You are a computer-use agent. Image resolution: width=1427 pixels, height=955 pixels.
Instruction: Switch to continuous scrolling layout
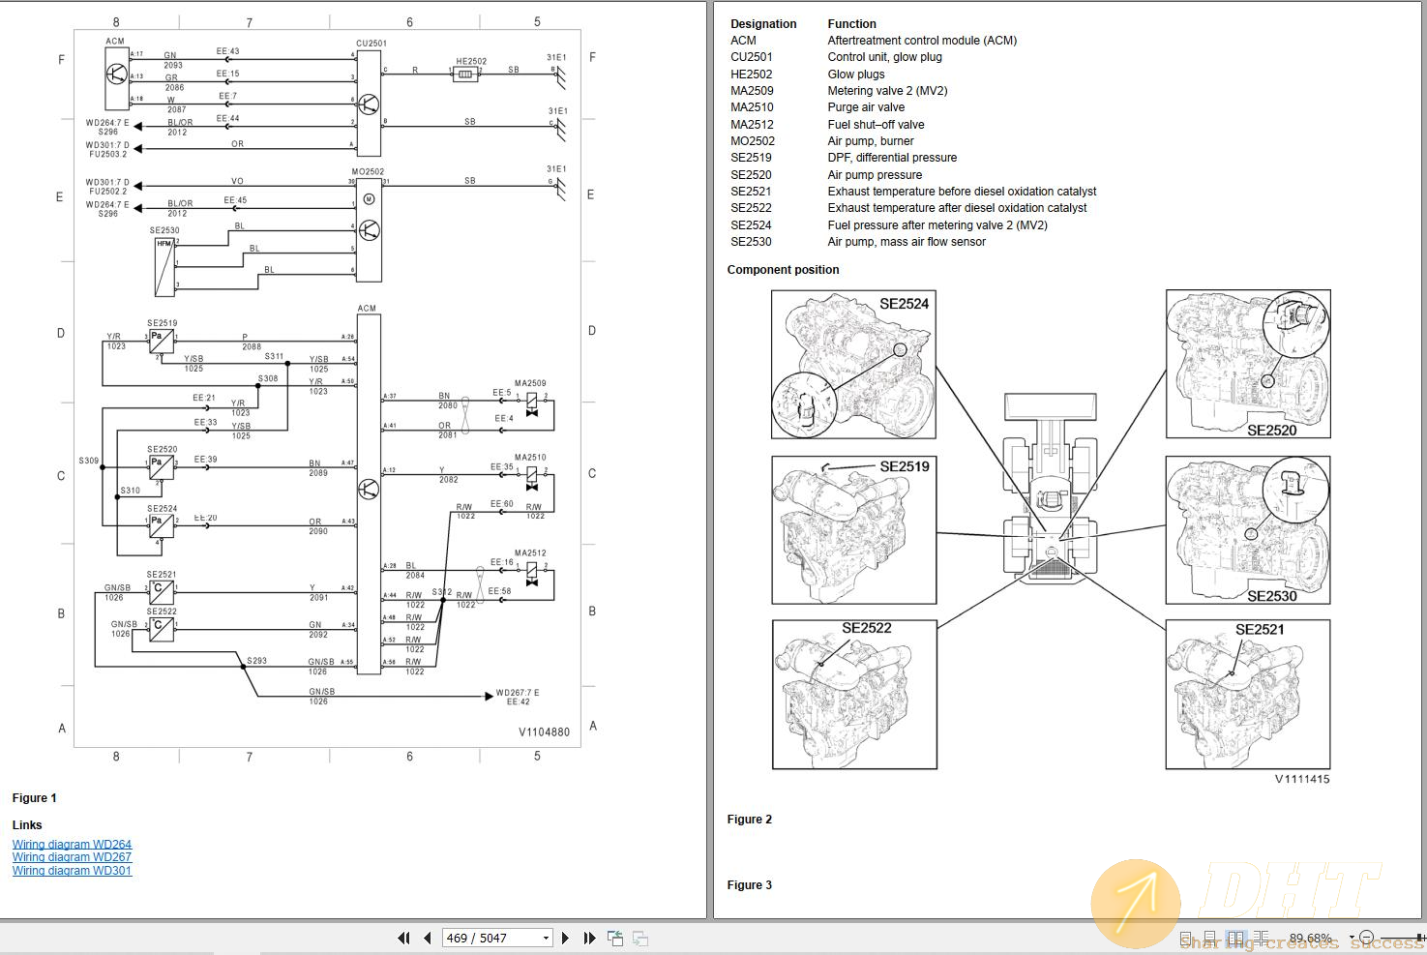point(1210,939)
